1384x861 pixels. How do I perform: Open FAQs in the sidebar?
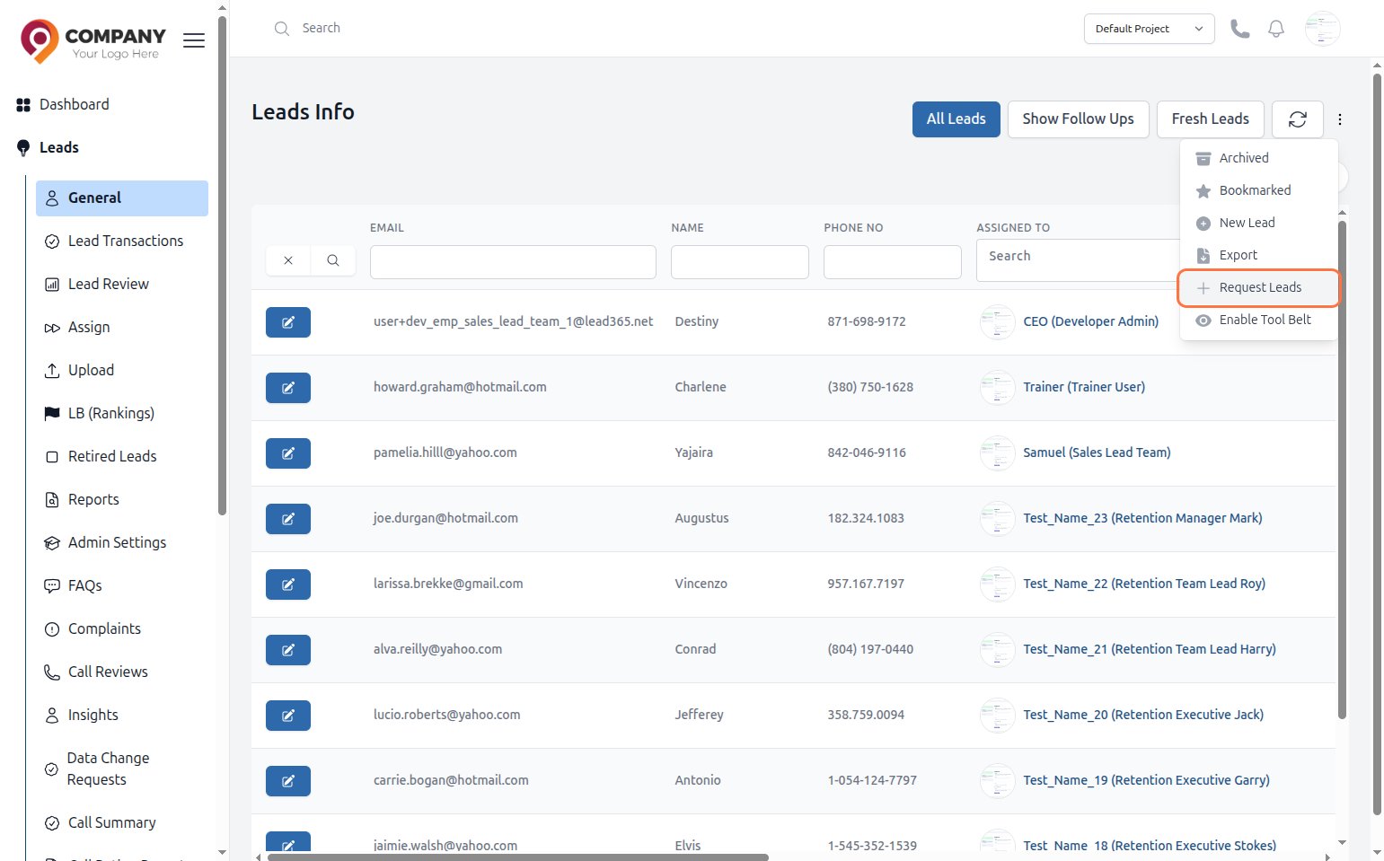(x=122, y=585)
